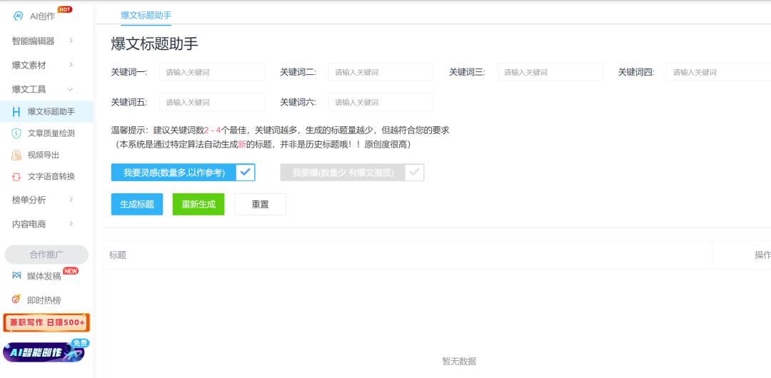
Task: Click the green 重新生成 button
Action: point(198,204)
